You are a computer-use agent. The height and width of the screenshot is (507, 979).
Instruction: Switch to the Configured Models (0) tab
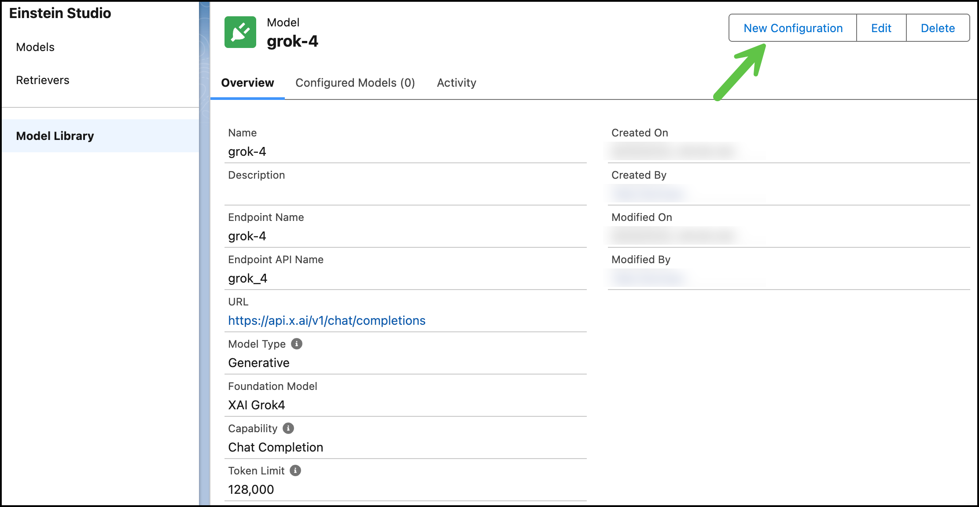355,83
